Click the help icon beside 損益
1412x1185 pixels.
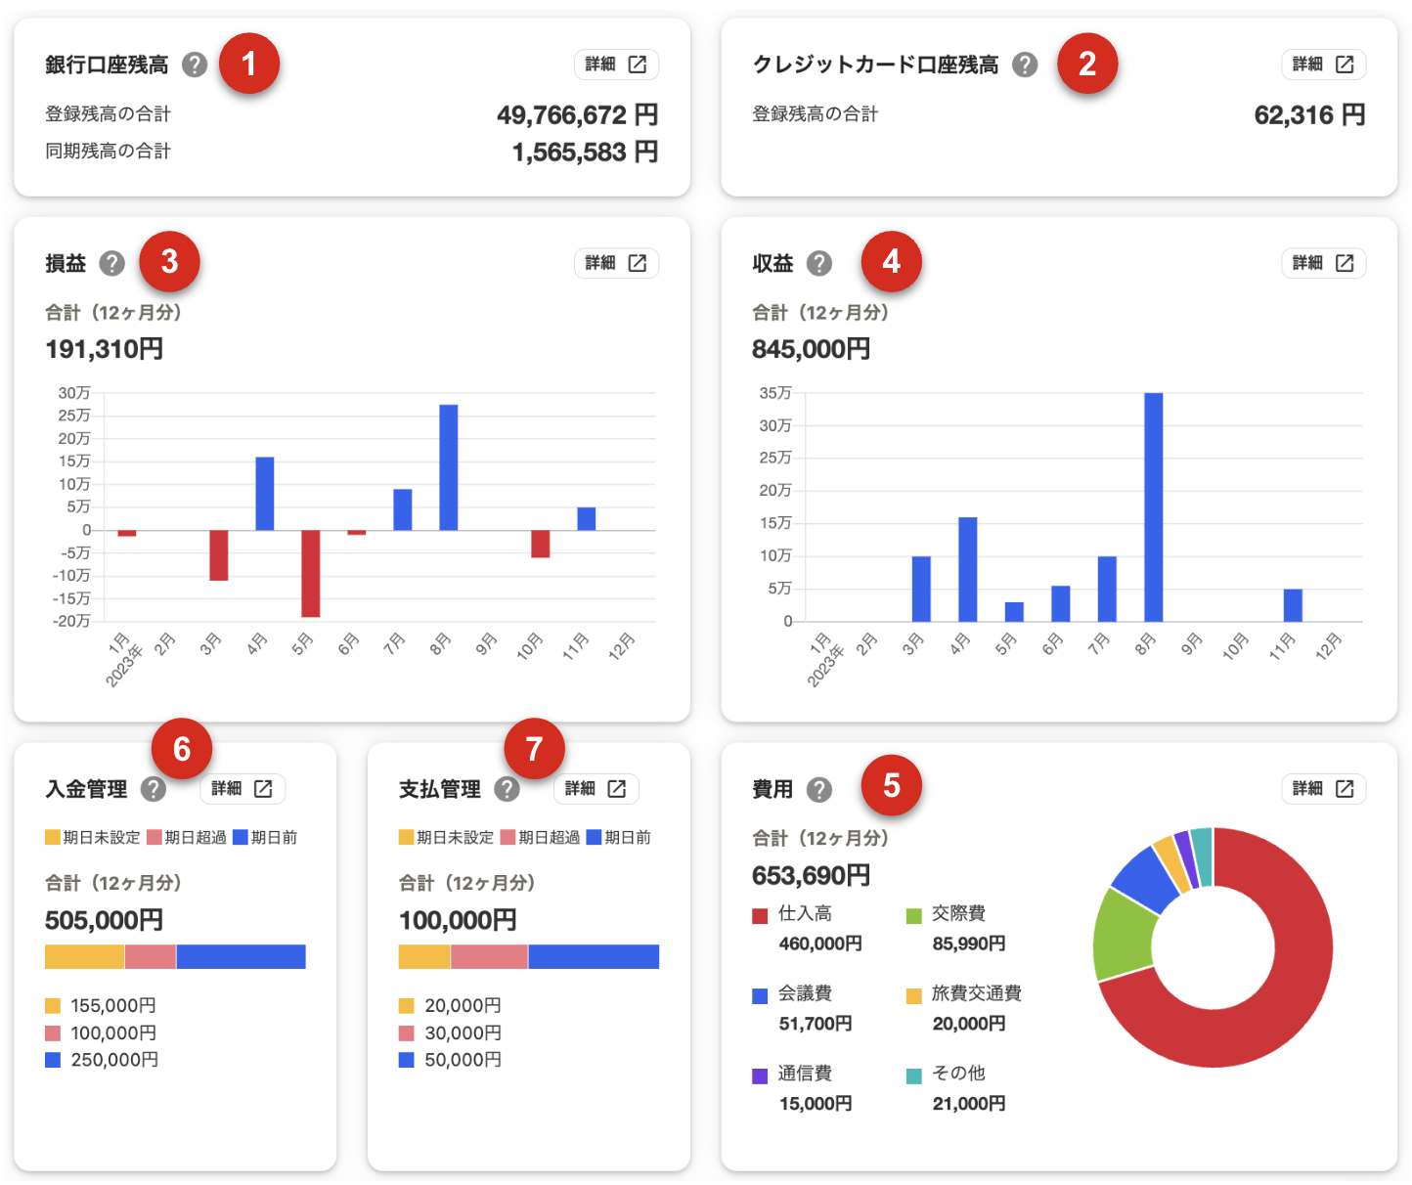tap(112, 263)
